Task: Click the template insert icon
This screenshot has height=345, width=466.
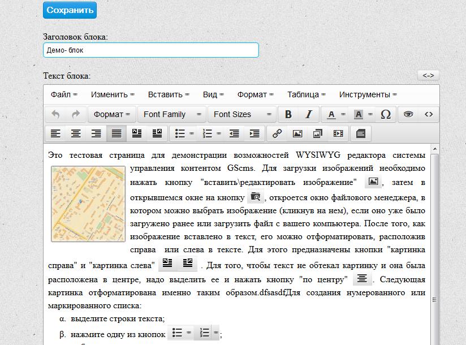Action: pos(360,133)
